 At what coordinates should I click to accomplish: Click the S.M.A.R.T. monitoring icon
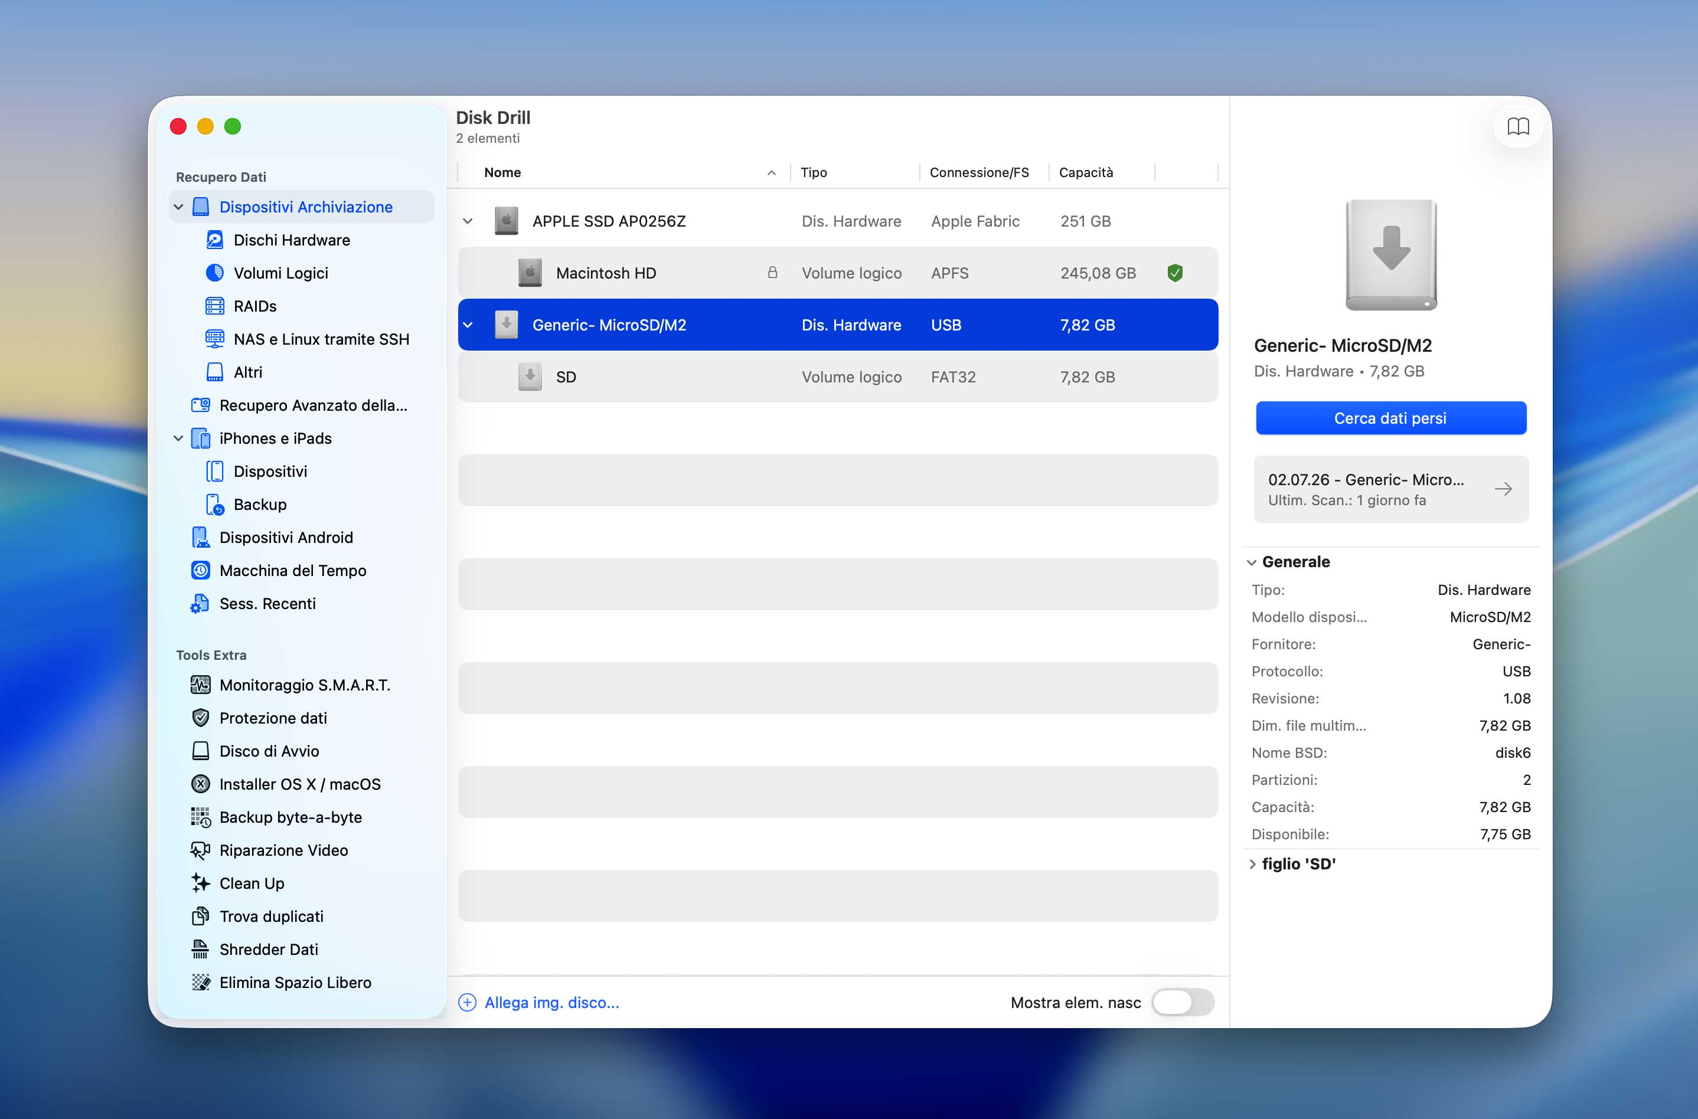pyautogui.click(x=201, y=685)
